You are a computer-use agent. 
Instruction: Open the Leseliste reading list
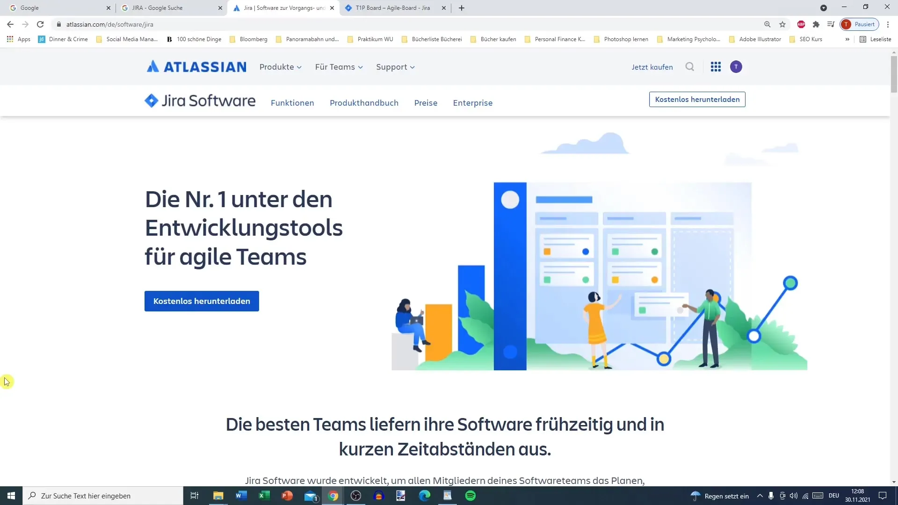(876, 39)
